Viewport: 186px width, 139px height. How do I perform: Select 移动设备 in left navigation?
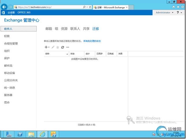click(10, 73)
